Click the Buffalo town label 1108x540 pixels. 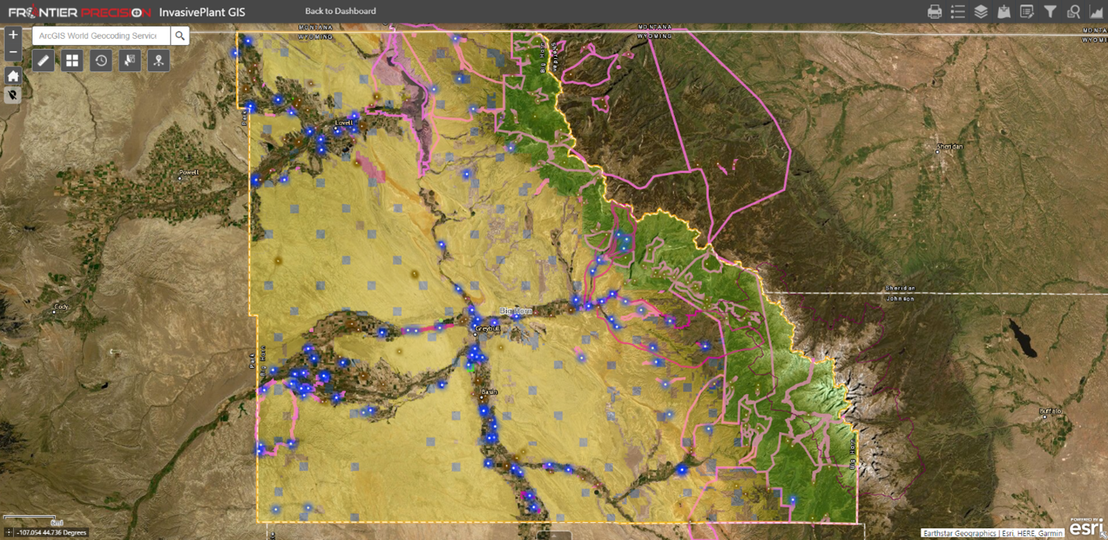(x=1050, y=411)
